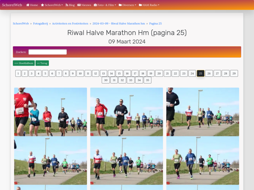The image size is (254, 190).
Task: Click the Nieuws newspaper icon
Action: pos(79,5)
